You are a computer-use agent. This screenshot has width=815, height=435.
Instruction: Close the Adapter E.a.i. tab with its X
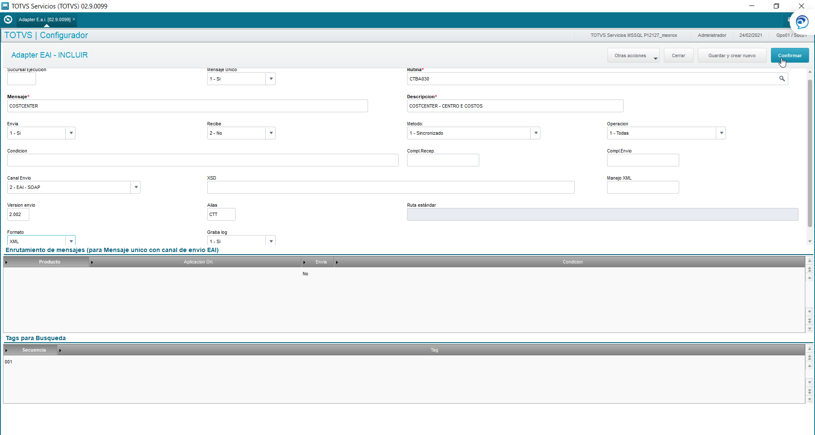(74, 19)
